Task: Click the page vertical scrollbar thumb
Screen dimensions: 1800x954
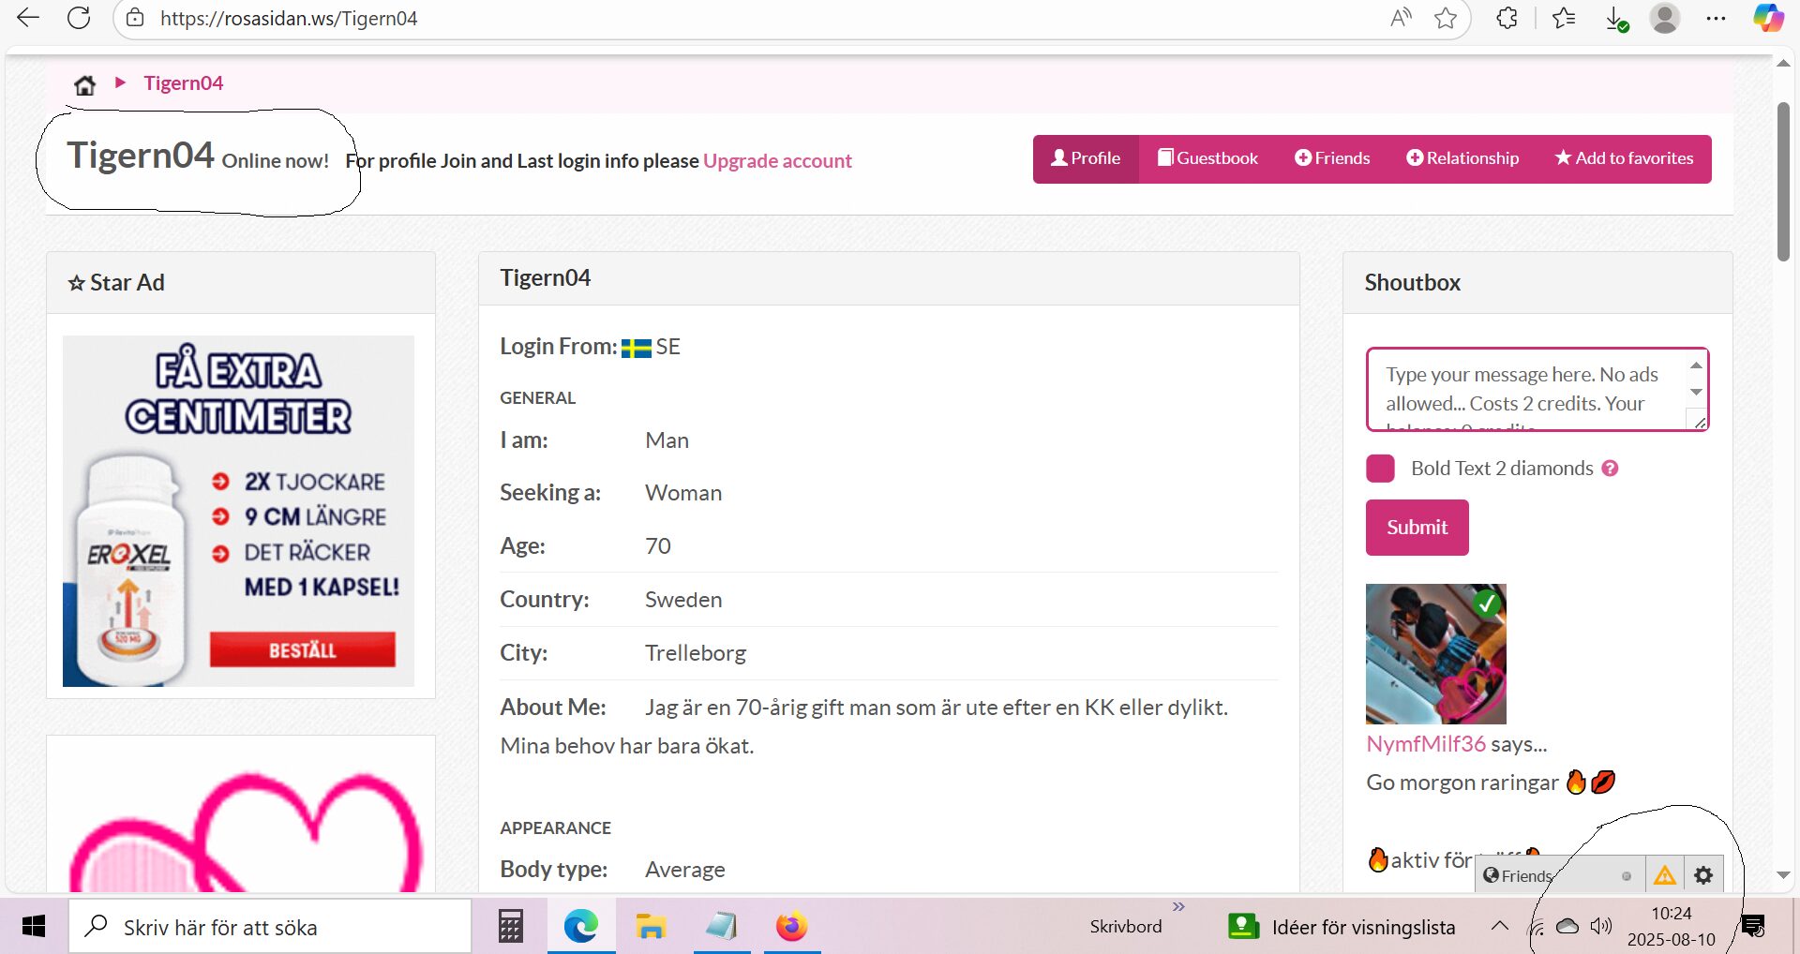Action: pyautogui.click(x=1783, y=183)
